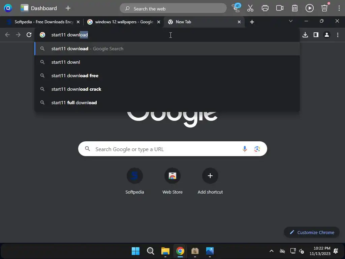Open the network display tray icon
345x259 pixels.
point(293,251)
